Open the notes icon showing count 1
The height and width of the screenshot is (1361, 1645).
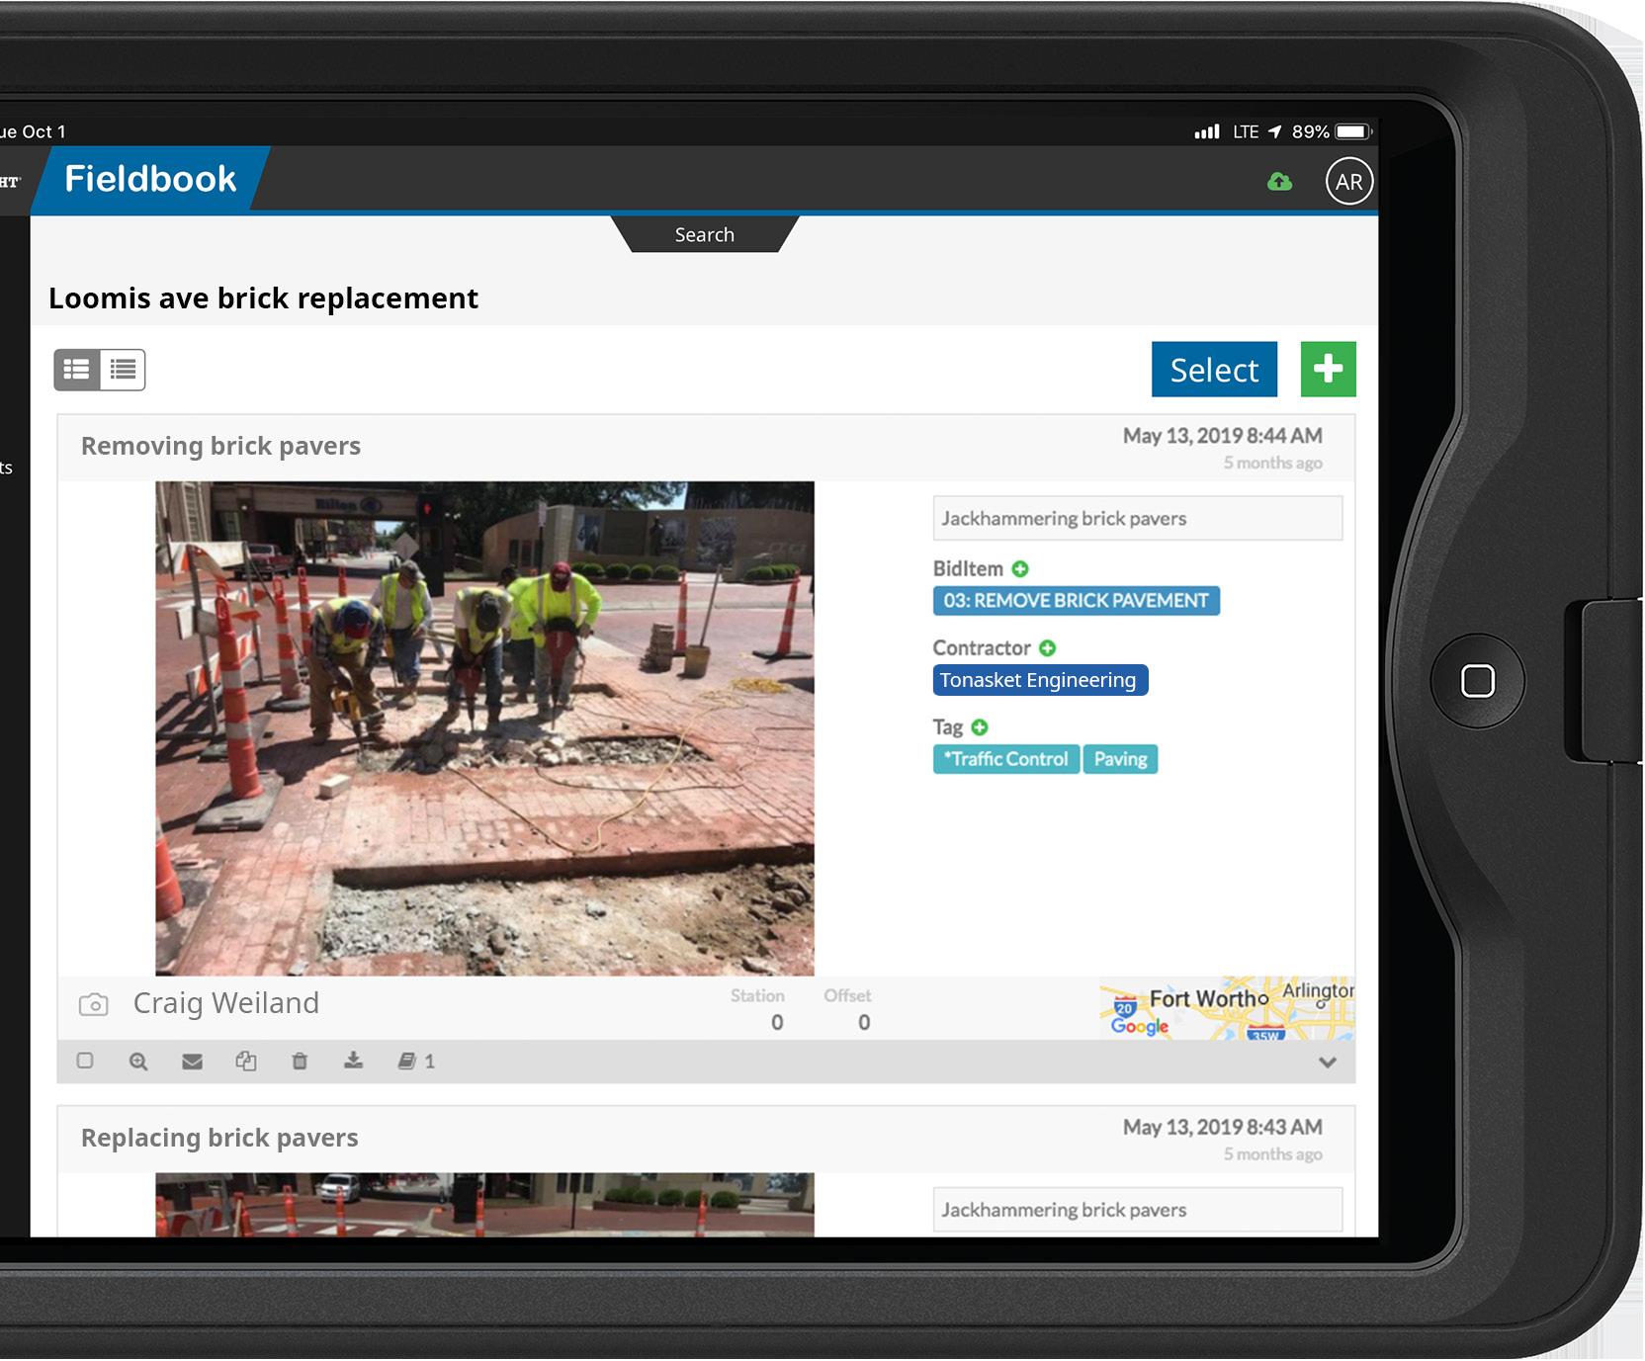click(x=415, y=1062)
